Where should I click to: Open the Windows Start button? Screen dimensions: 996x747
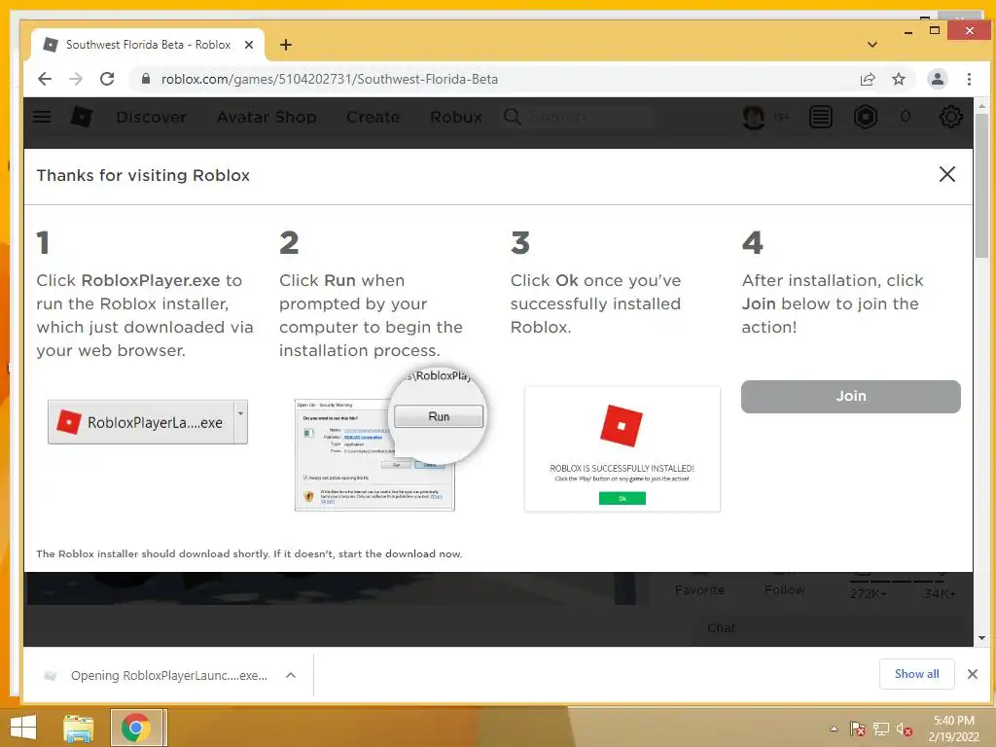[x=23, y=728]
